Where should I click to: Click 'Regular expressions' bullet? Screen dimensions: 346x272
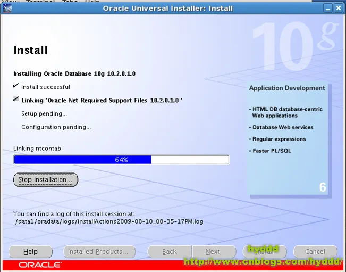pyautogui.click(x=277, y=139)
